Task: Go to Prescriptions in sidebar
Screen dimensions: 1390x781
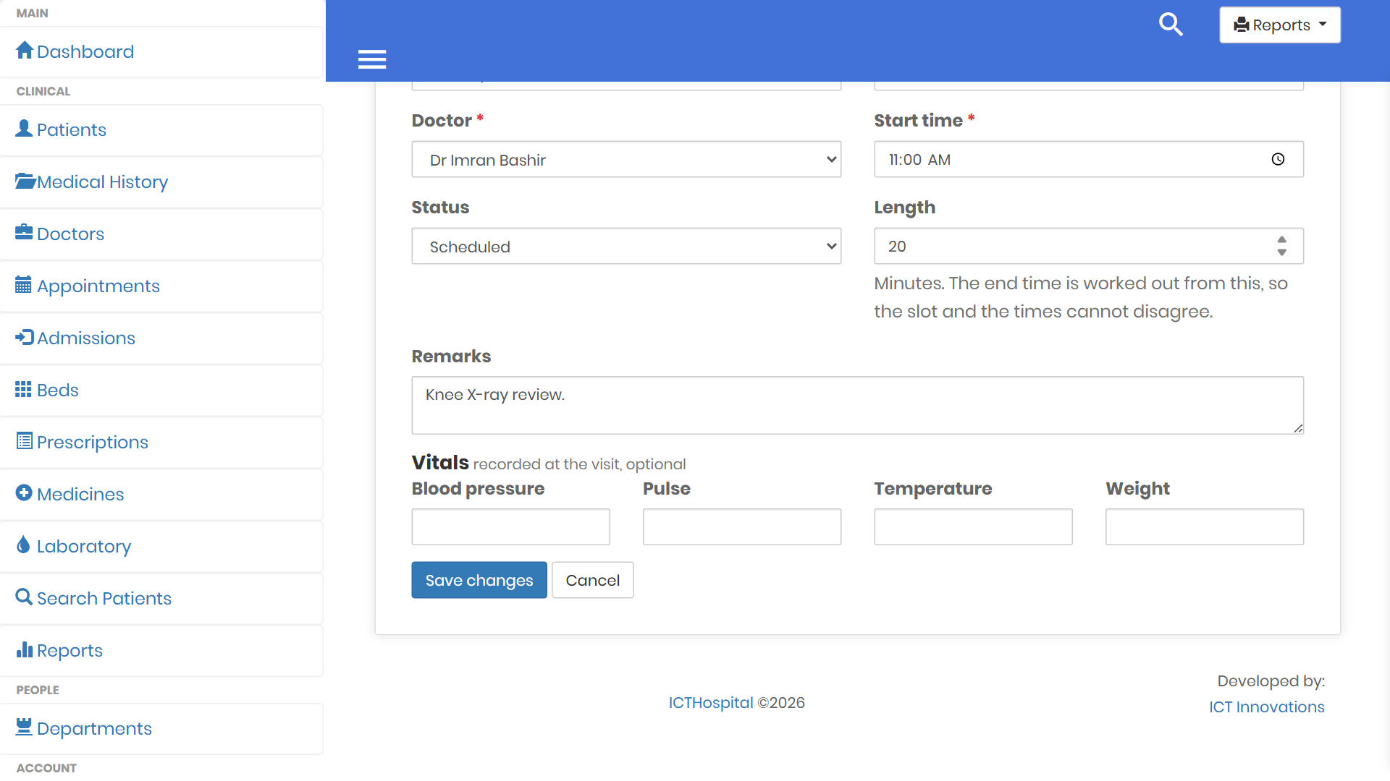Action: (162, 443)
